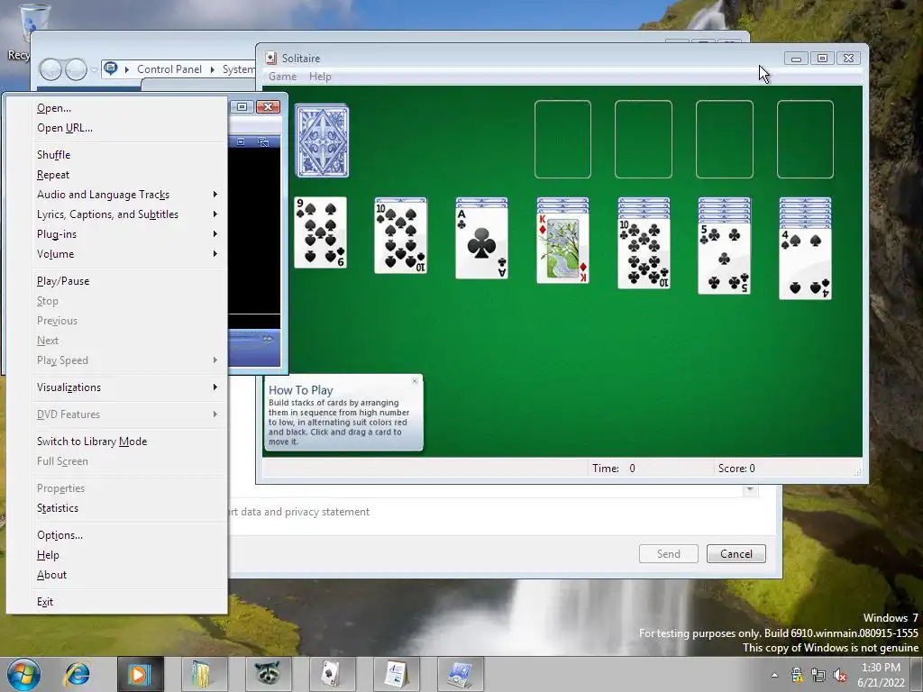Screen dimensions: 923x692
Task: Show hidden tray icons arrow
Action: (x=774, y=675)
